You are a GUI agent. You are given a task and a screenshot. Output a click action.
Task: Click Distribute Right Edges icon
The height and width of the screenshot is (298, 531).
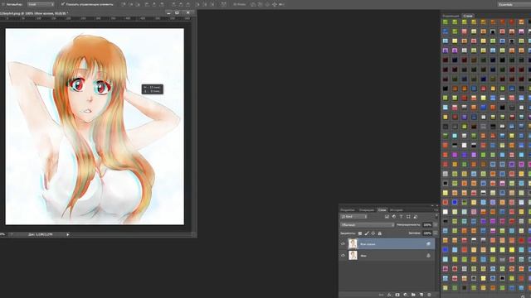tap(212, 4)
